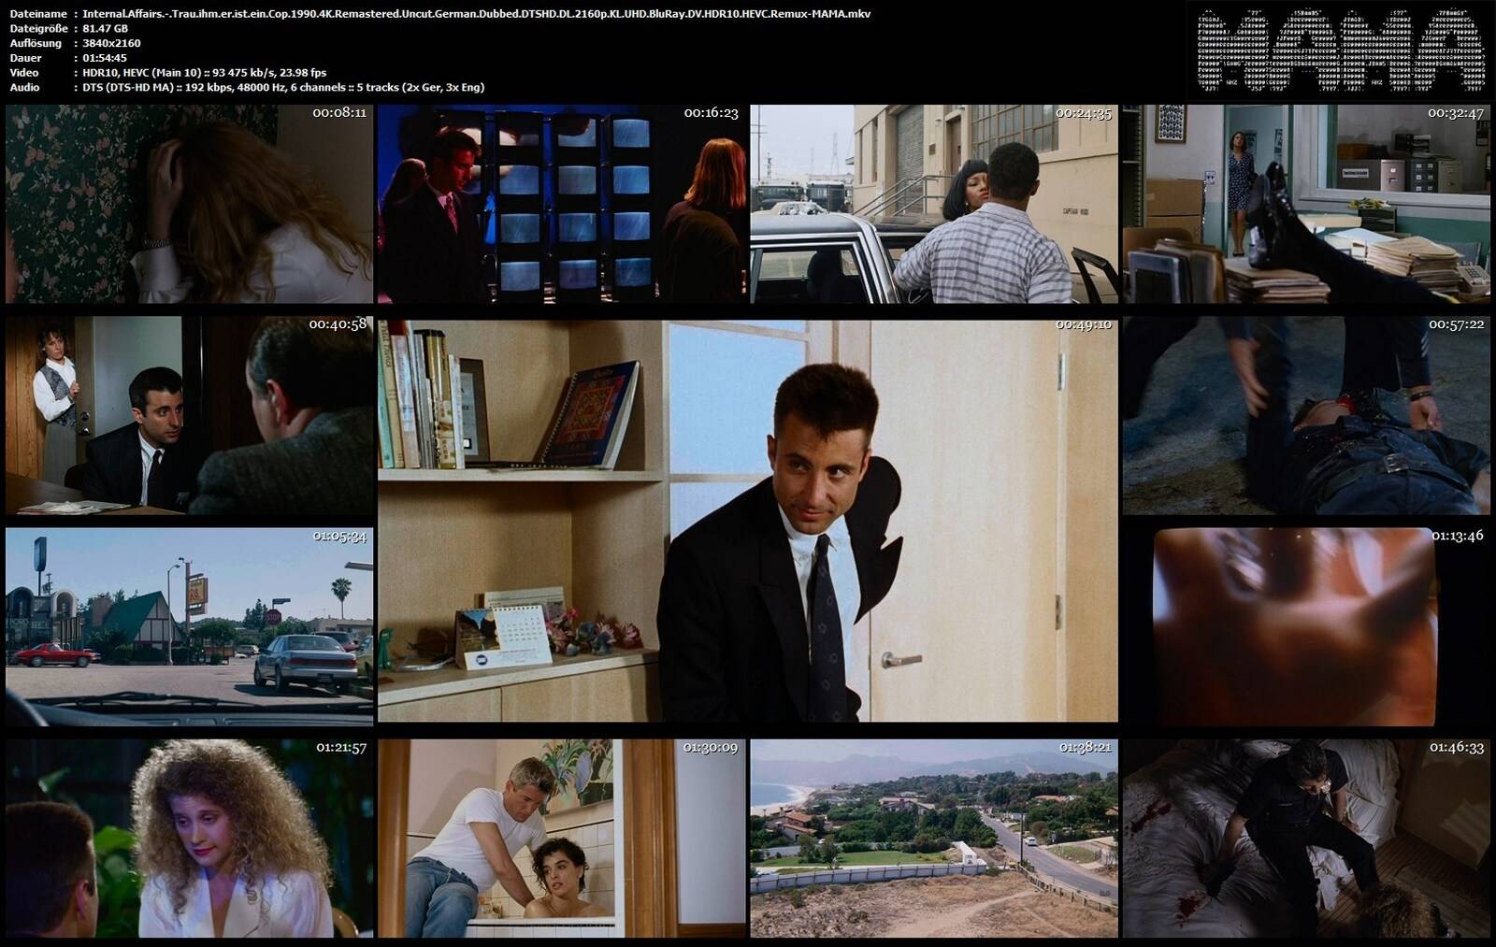Select the thumbnail at 01:13:46
This screenshot has height=947, width=1496.
pyautogui.click(x=1306, y=626)
